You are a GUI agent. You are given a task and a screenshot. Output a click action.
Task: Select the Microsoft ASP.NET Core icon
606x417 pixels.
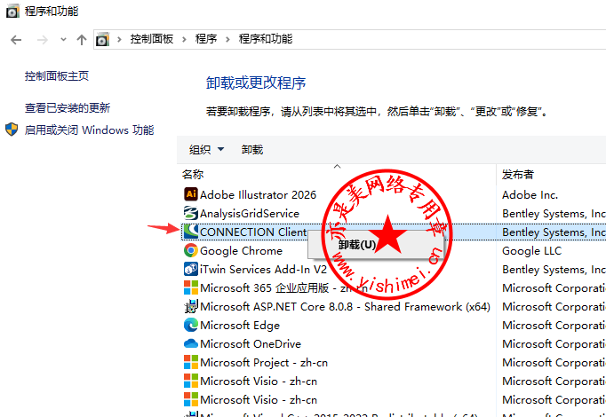point(190,306)
